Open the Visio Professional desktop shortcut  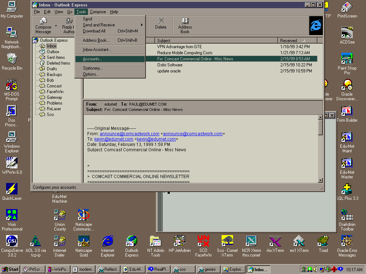(x=12, y=220)
